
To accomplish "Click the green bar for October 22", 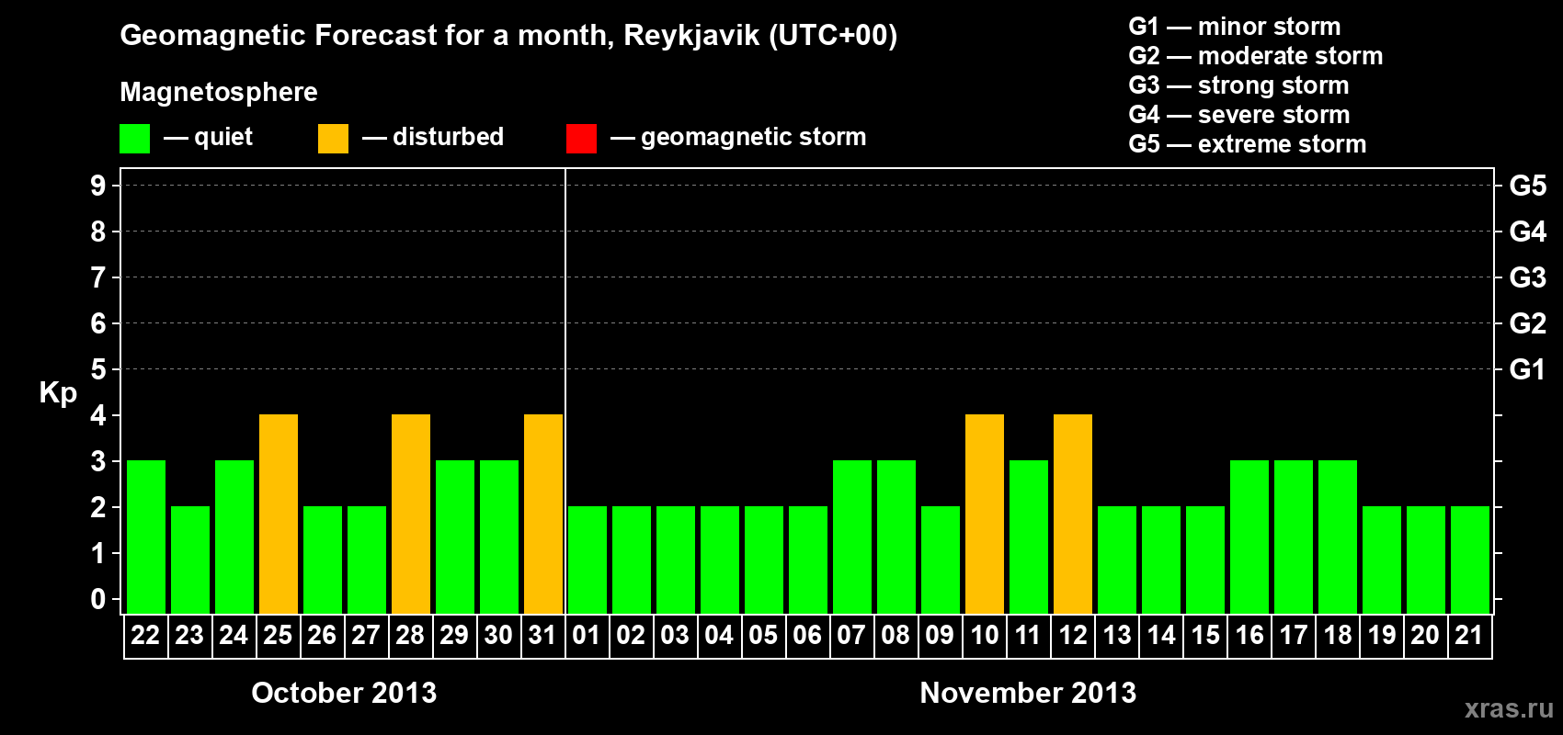I will pos(146,537).
